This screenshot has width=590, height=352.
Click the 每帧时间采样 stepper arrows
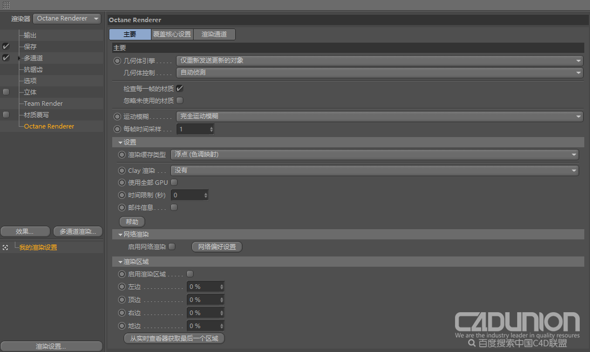(211, 129)
